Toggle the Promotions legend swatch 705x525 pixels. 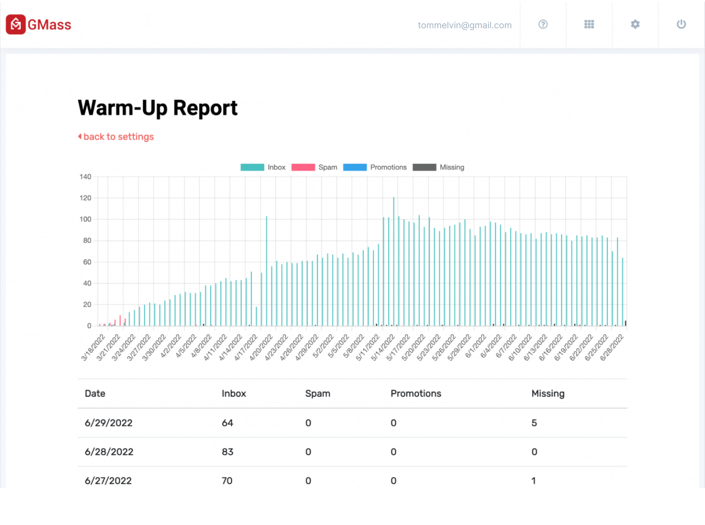(x=355, y=167)
